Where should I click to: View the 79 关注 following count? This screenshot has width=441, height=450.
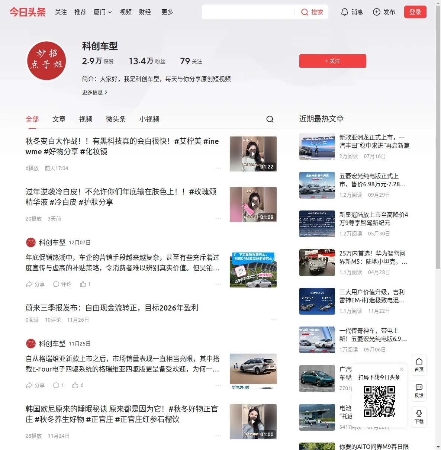[x=191, y=61]
